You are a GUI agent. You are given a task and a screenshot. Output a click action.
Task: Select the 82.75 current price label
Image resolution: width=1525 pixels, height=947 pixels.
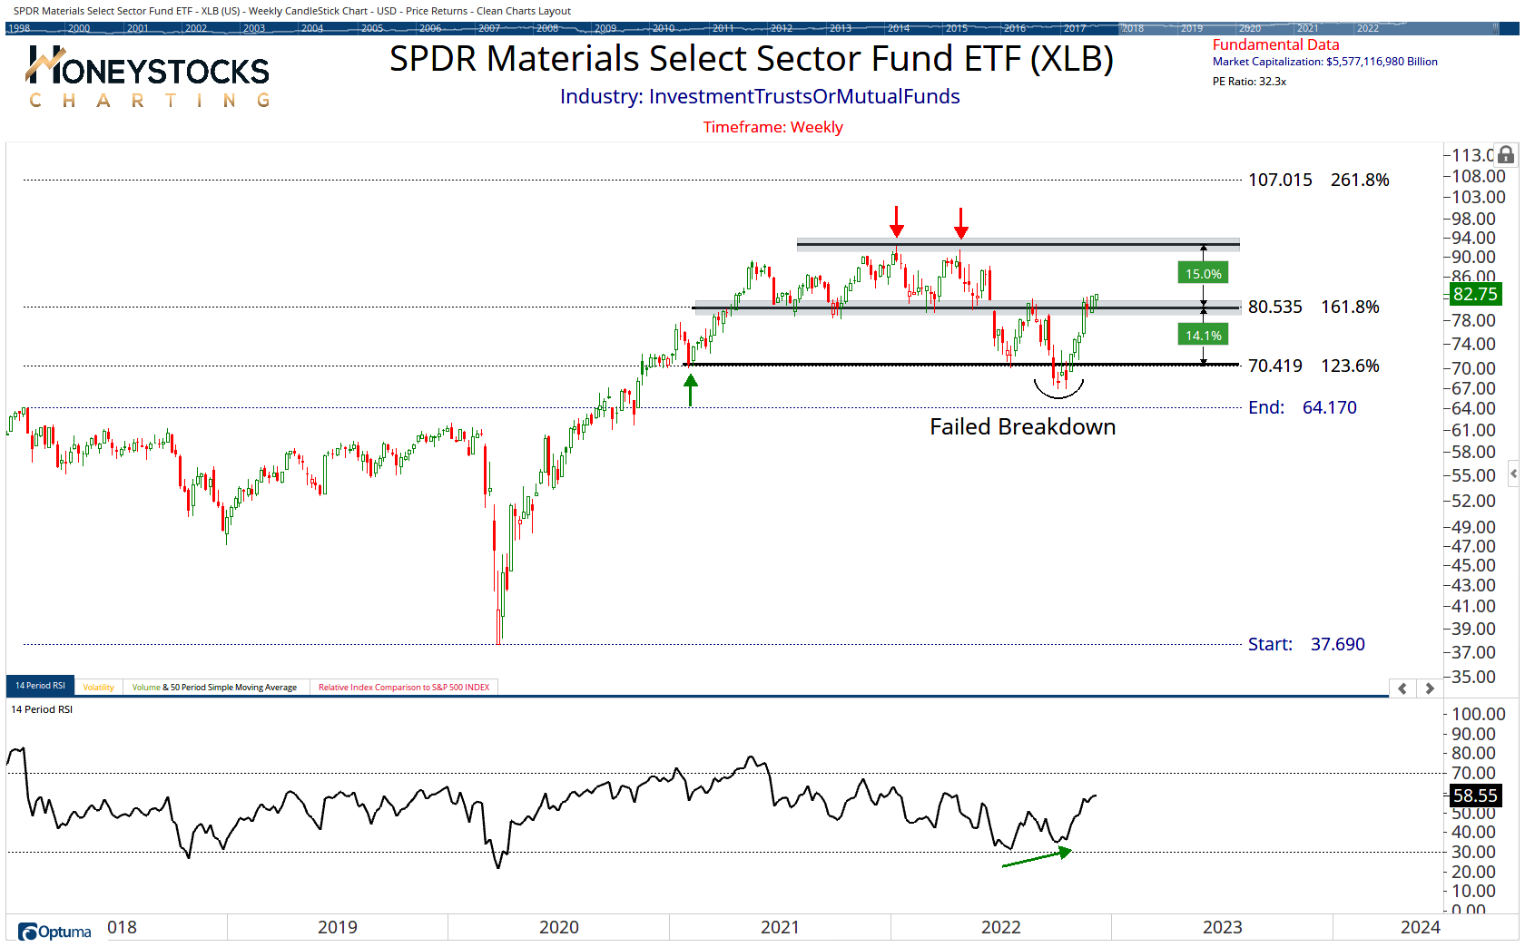click(x=1474, y=294)
